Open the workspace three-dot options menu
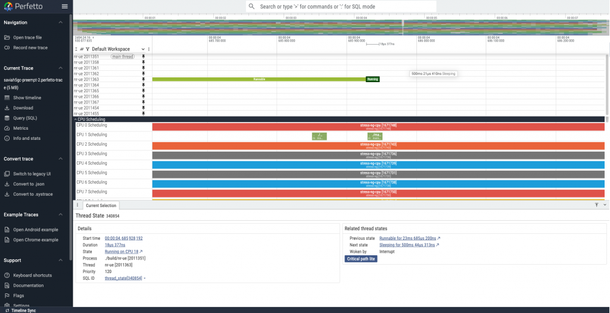Image resolution: width=610 pixels, height=313 pixels. [x=149, y=49]
